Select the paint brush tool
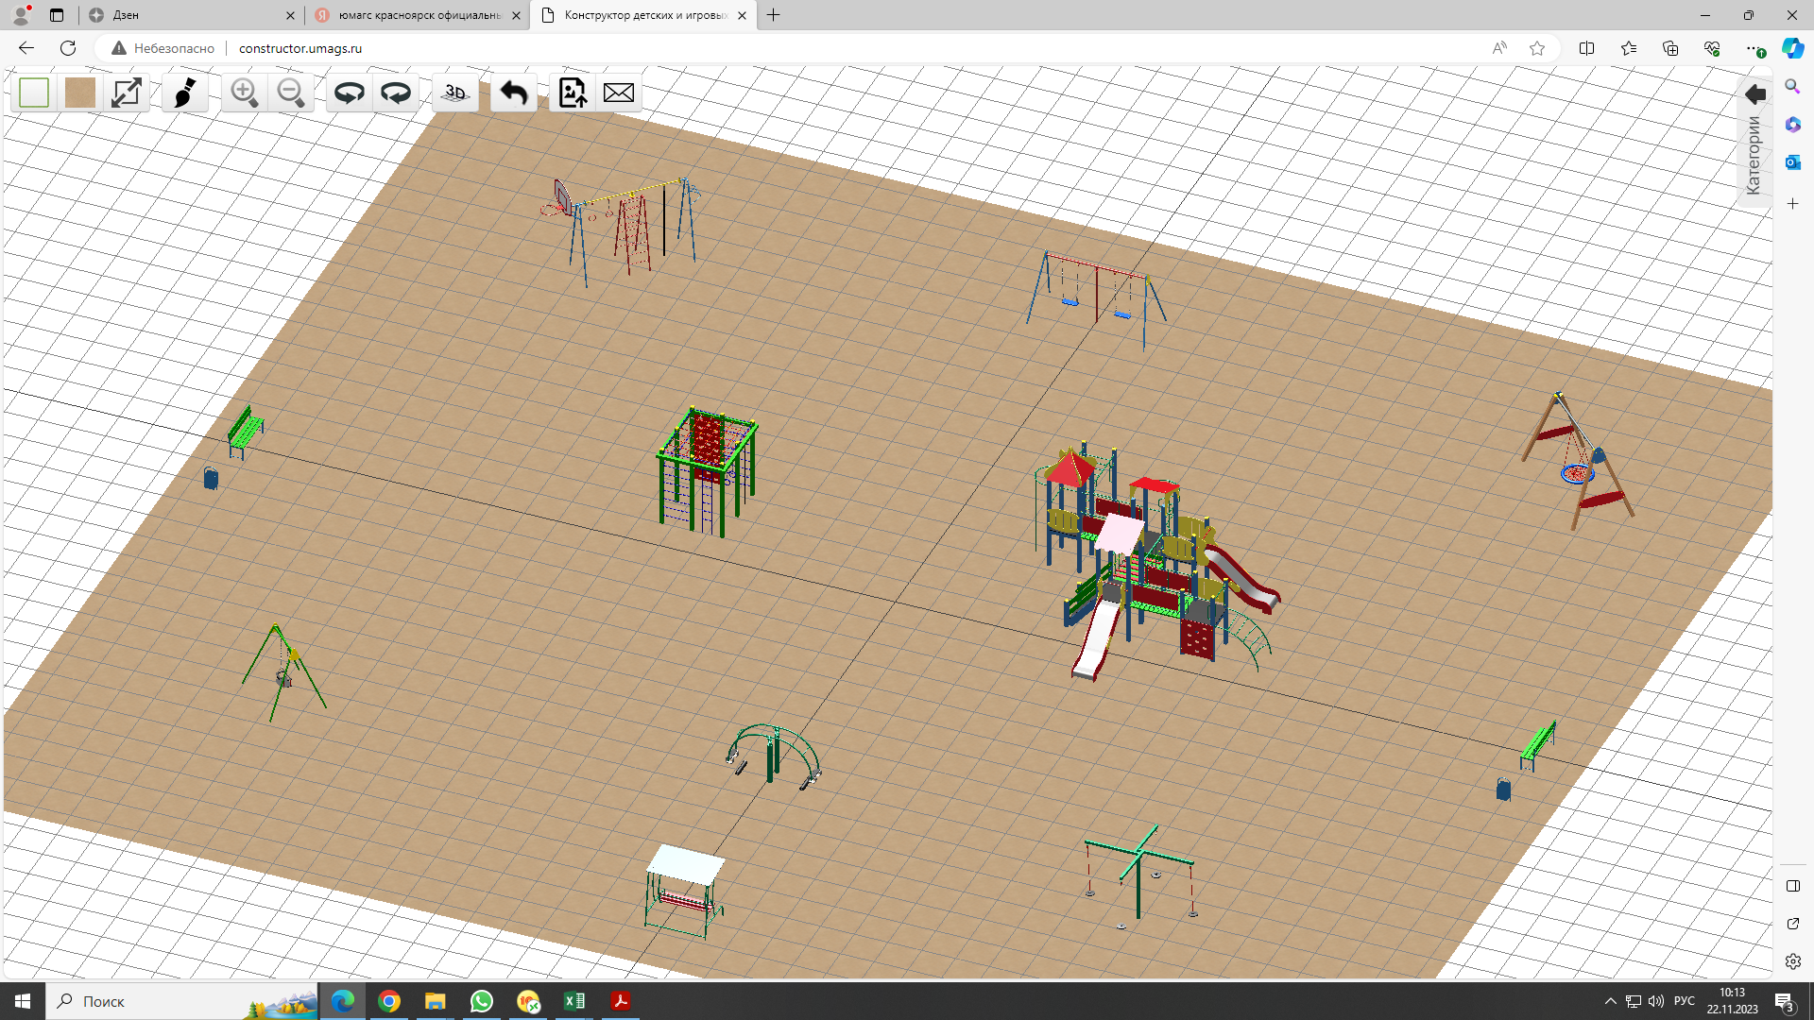Image resolution: width=1814 pixels, height=1020 pixels. pos(185,93)
